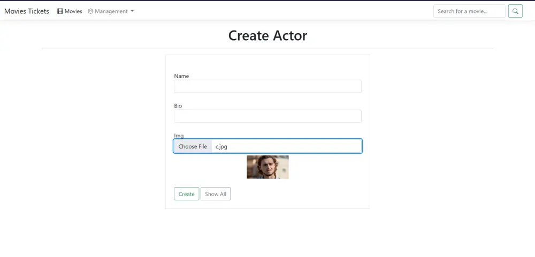Click the film reel icon beside Movies
This screenshot has width=535, height=257.
click(60, 11)
